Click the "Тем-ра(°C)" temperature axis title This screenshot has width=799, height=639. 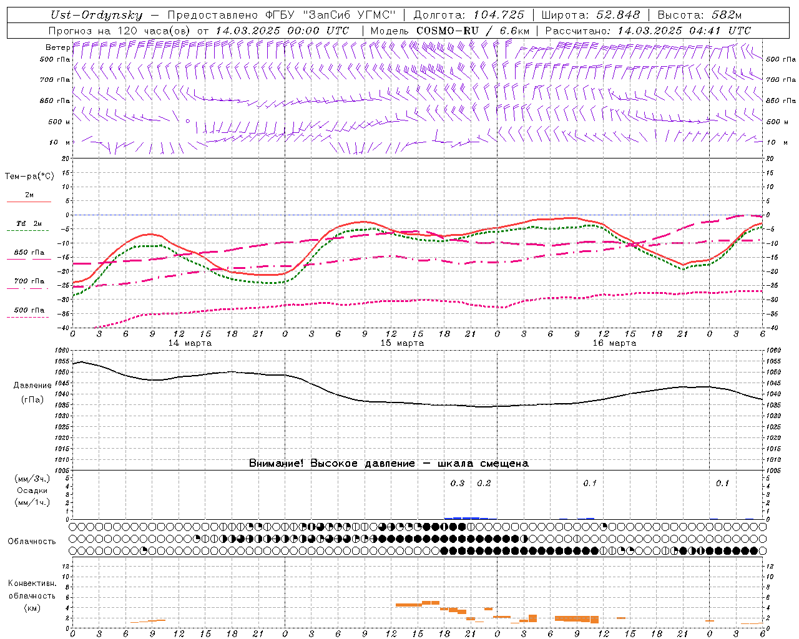(x=29, y=177)
